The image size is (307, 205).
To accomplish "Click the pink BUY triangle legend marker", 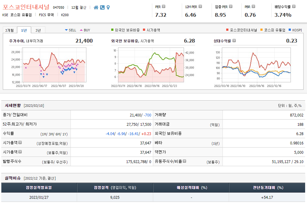I will 81,30.
